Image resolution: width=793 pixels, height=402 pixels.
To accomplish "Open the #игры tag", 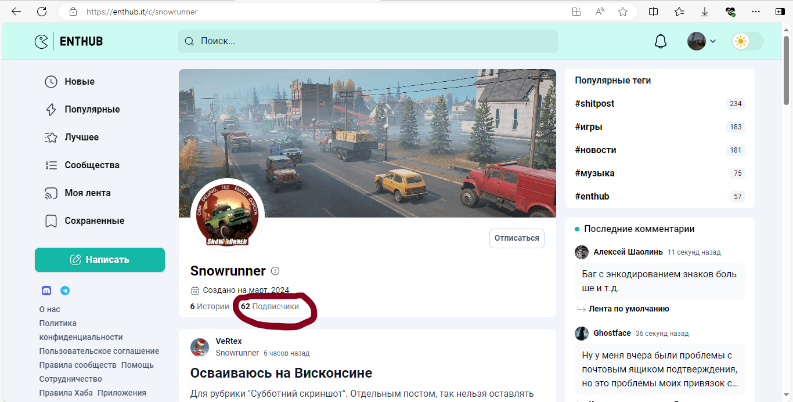I will click(589, 127).
